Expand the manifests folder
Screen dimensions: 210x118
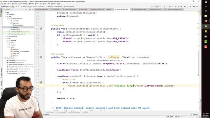click(x=5, y=14)
